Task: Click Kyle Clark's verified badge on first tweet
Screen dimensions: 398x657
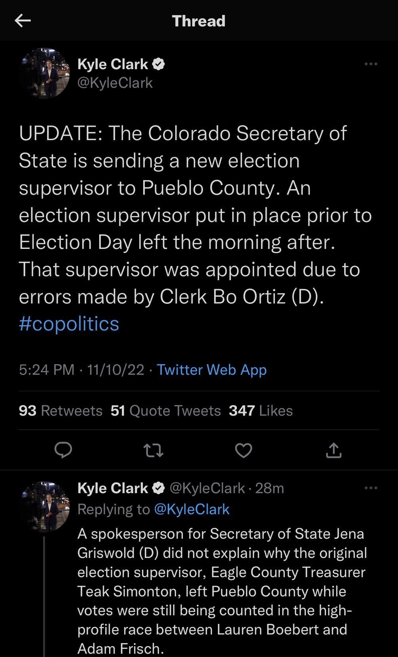Action: click(x=159, y=63)
